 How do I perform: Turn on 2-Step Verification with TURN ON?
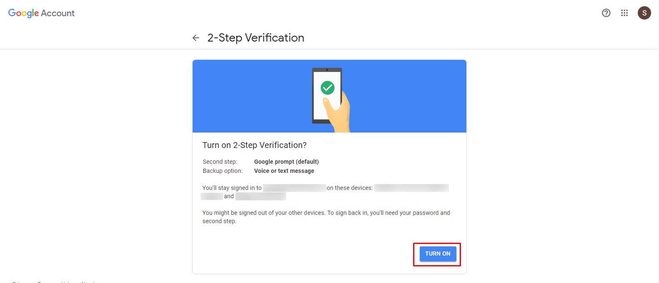(438, 254)
